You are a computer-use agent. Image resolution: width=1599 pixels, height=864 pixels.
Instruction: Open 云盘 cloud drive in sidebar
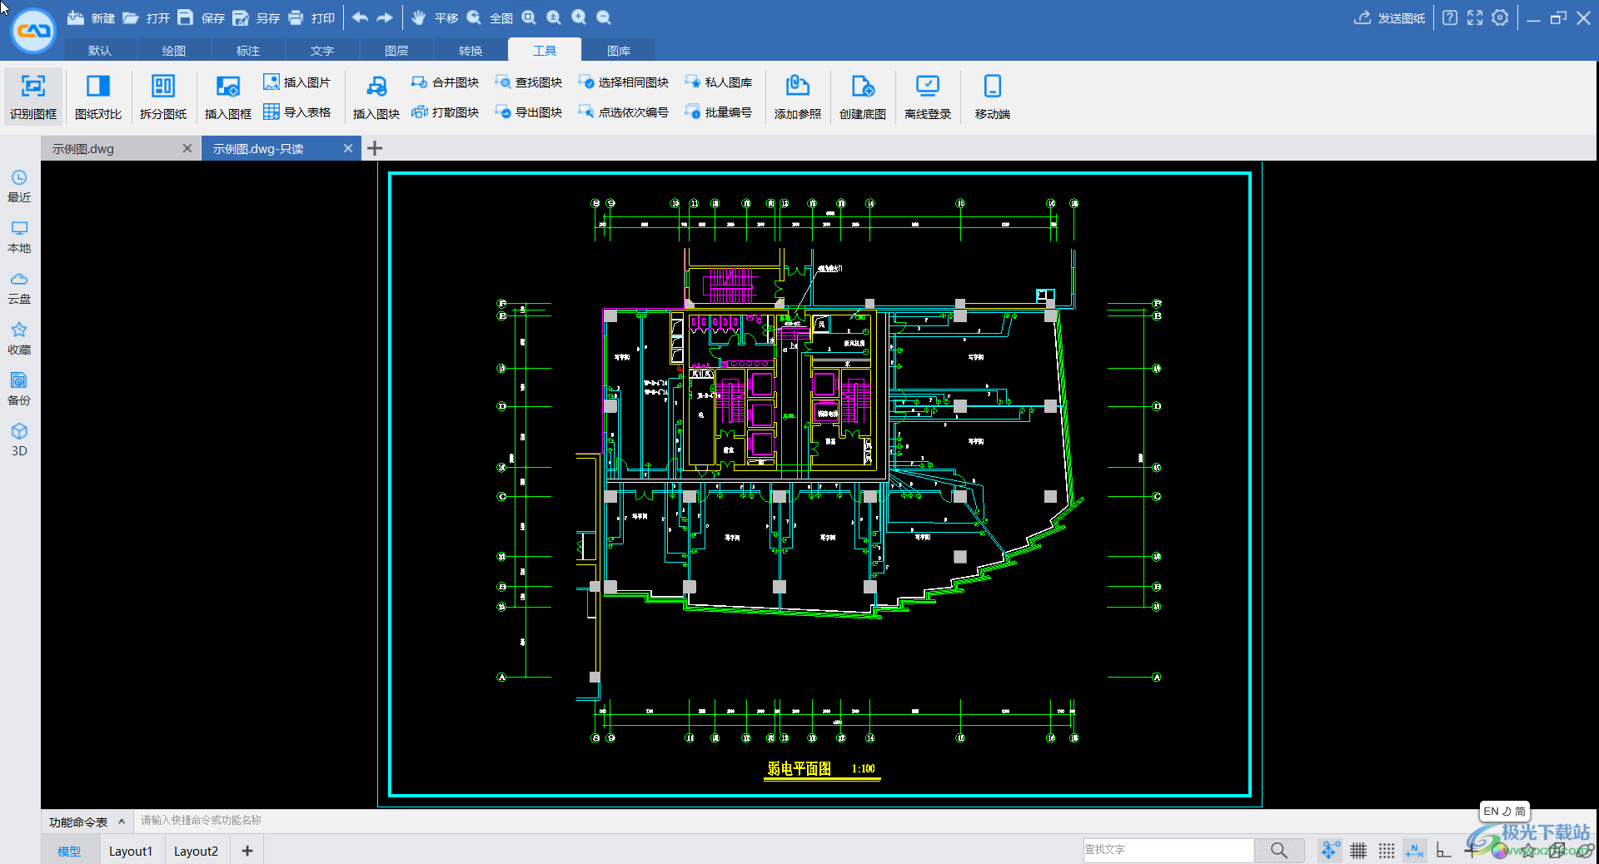(x=19, y=288)
